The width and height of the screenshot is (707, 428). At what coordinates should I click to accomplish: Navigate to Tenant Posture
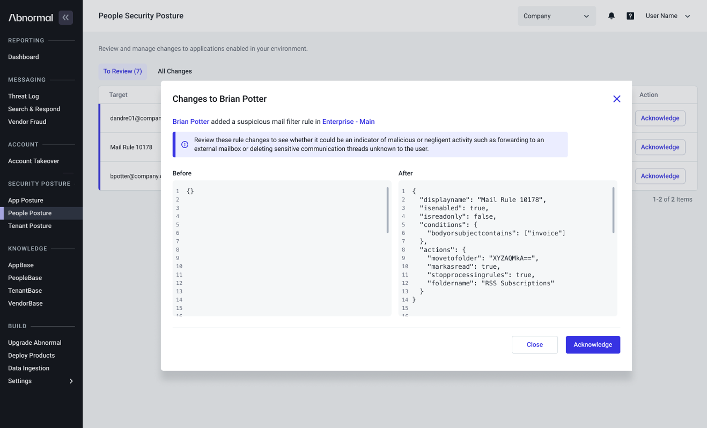click(x=30, y=226)
